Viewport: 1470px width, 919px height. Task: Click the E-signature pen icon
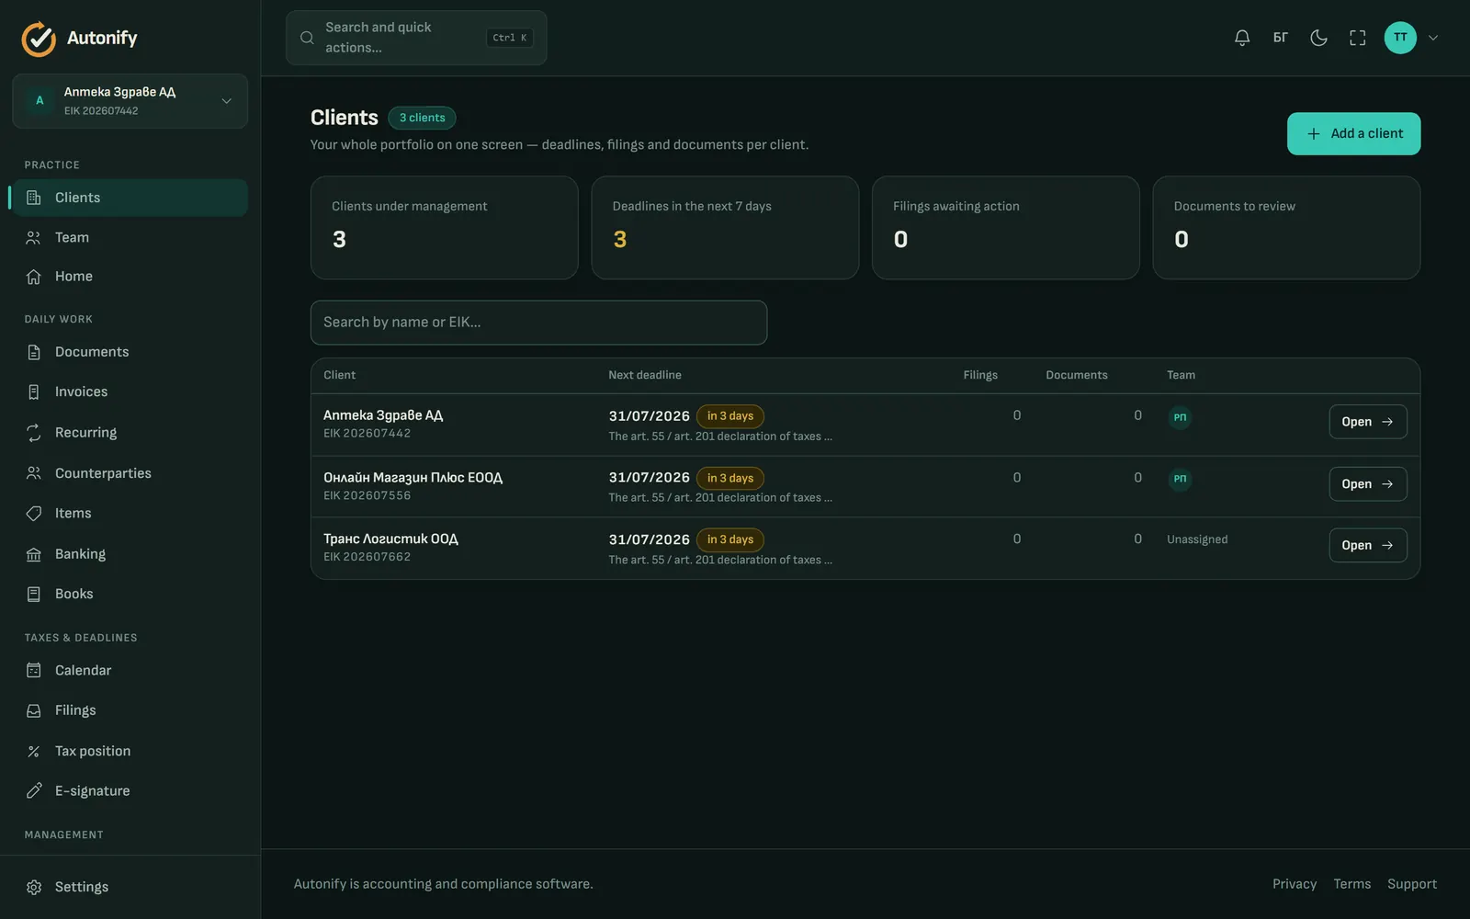(34, 790)
